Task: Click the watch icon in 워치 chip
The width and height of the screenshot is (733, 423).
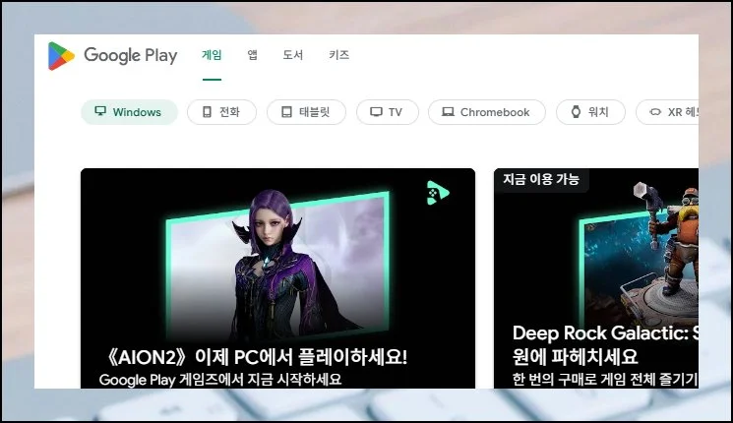Action: tap(576, 112)
